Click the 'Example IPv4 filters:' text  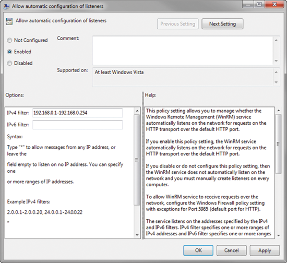[29, 202]
